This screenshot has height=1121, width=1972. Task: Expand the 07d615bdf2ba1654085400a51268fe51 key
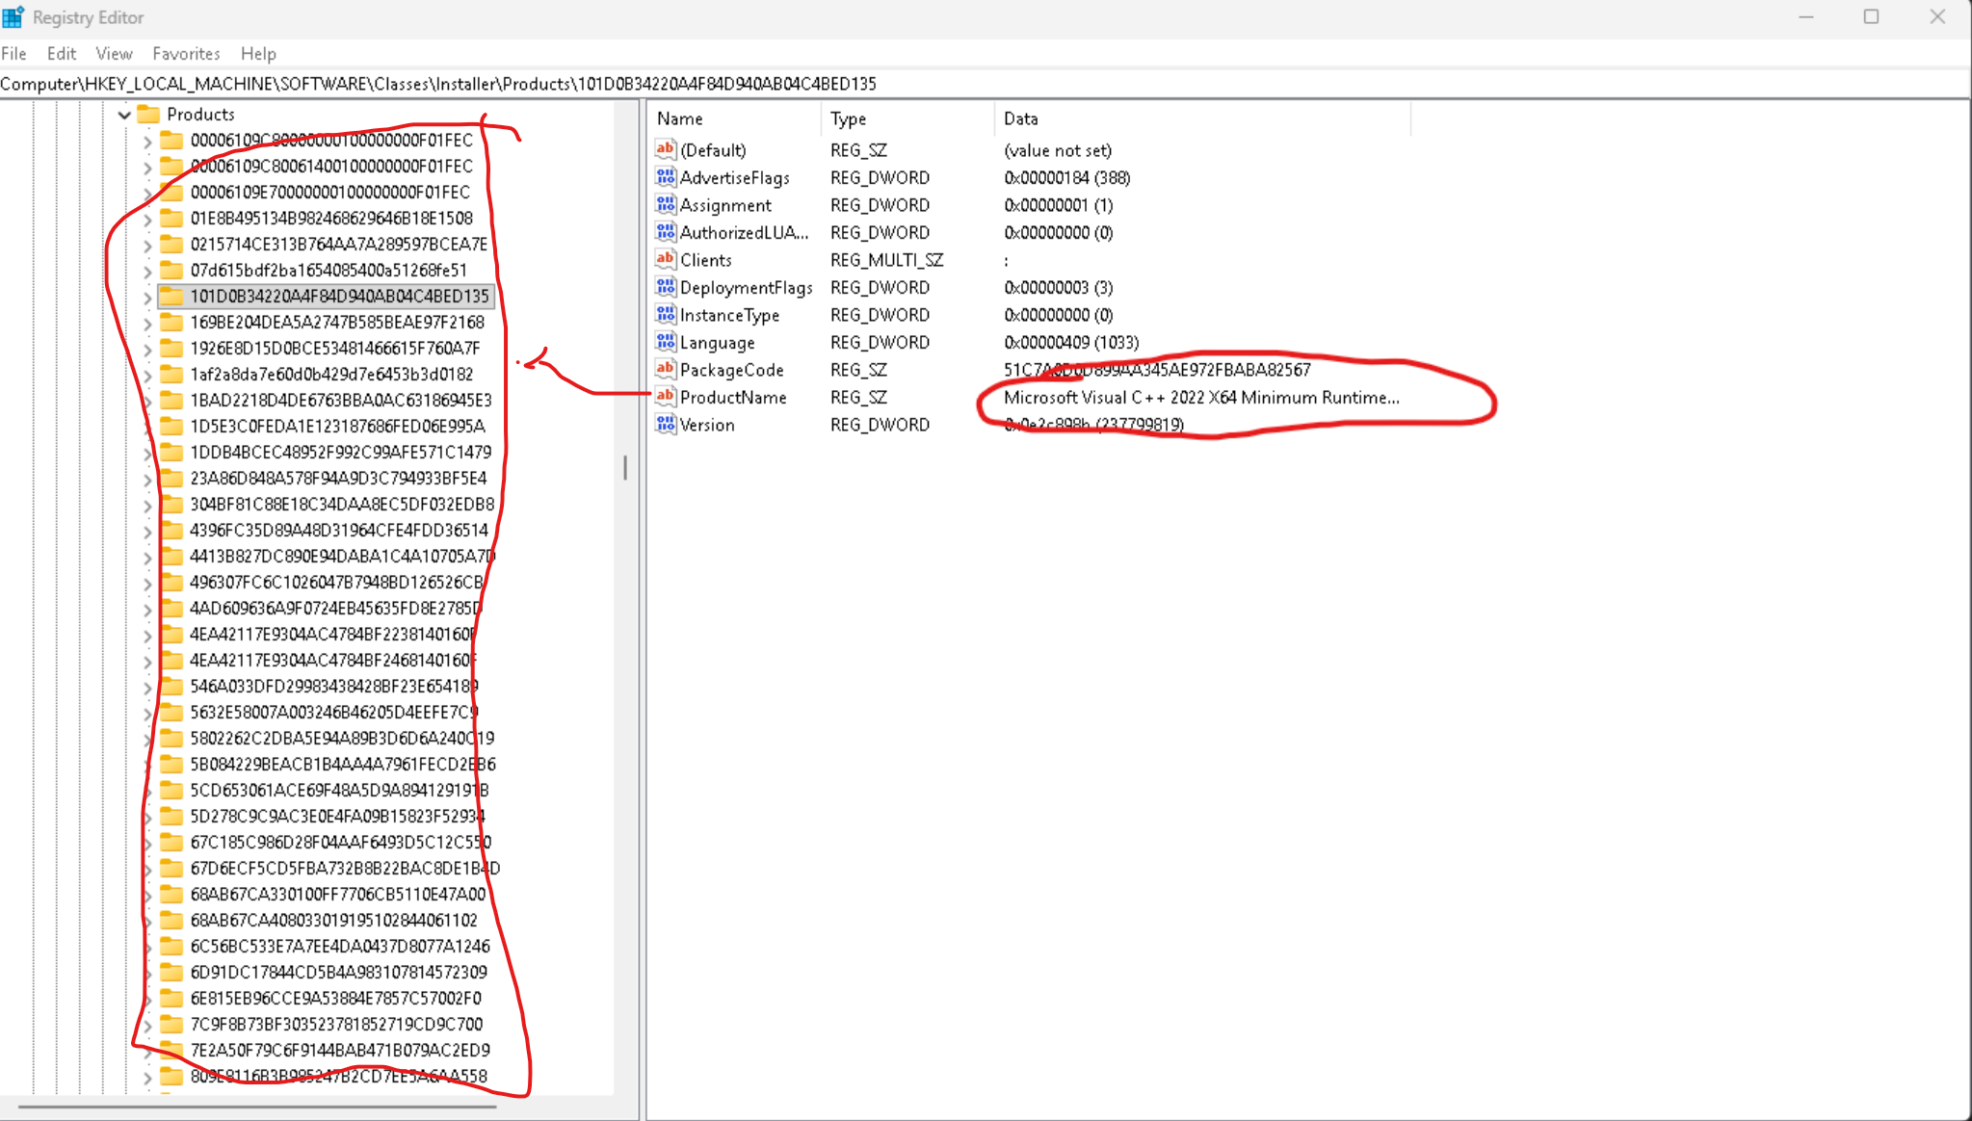click(x=146, y=271)
